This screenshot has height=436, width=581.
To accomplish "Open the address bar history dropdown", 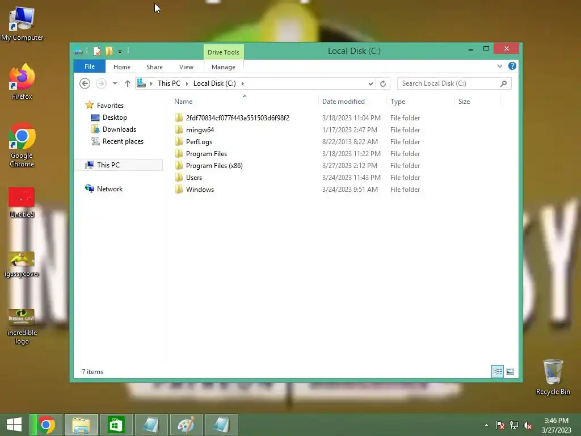I will (x=371, y=84).
